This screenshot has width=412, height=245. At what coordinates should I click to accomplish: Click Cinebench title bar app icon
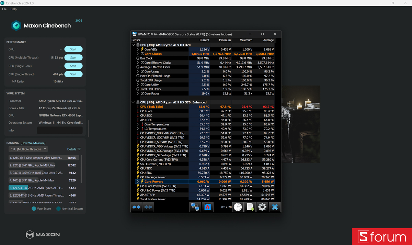(x=3, y=3)
